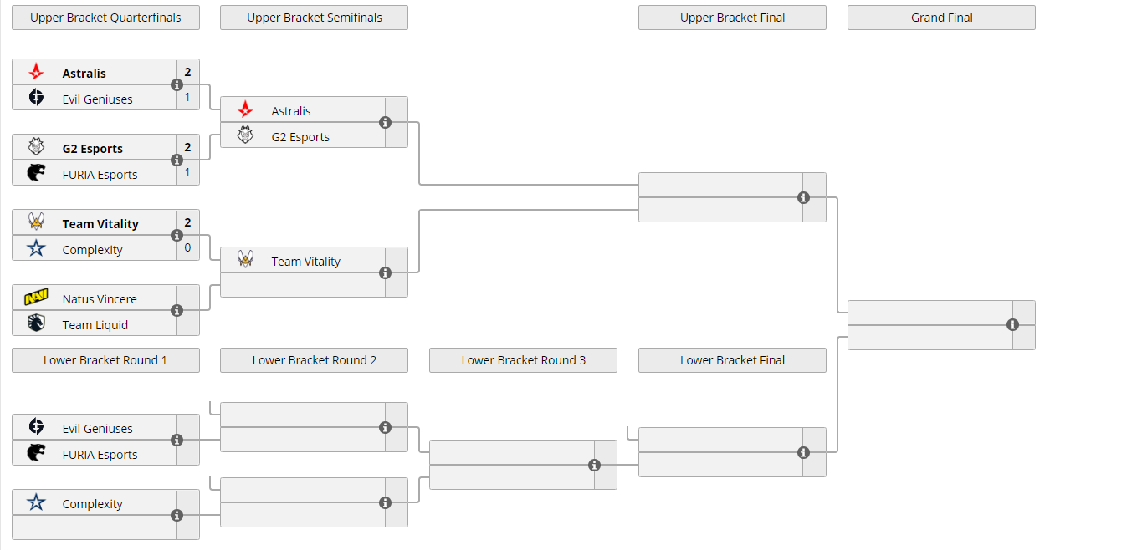Click the G2 Esports name in quarterfinals

[92, 149]
